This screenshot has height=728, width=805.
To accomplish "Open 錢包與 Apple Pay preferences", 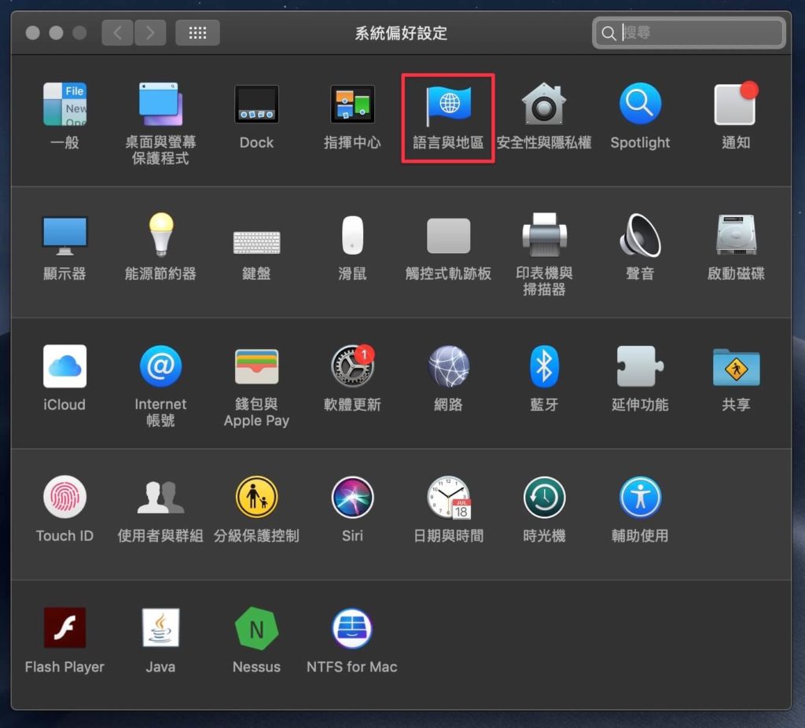I will pyautogui.click(x=257, y=366).
